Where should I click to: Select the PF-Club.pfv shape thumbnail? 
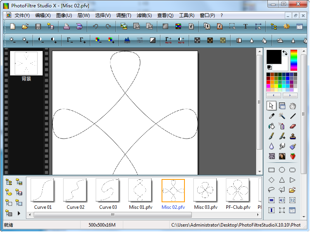(x=238, y=190)
